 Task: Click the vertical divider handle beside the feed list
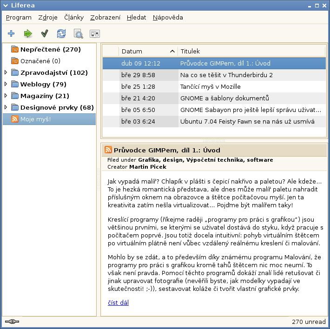[98, 179]
